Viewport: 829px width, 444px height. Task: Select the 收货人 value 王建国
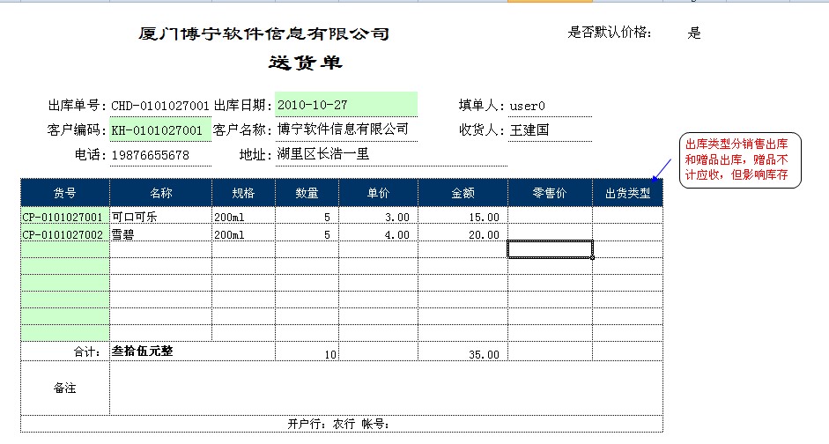[529, 130]
